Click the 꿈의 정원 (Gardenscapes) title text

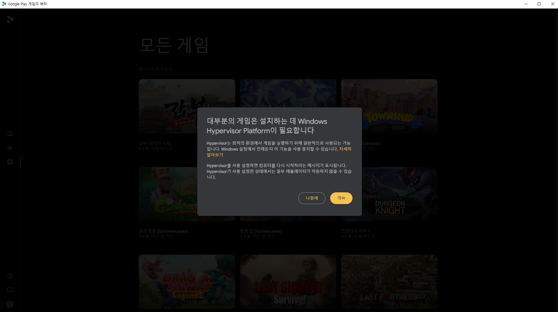click(x=163, y=231)
